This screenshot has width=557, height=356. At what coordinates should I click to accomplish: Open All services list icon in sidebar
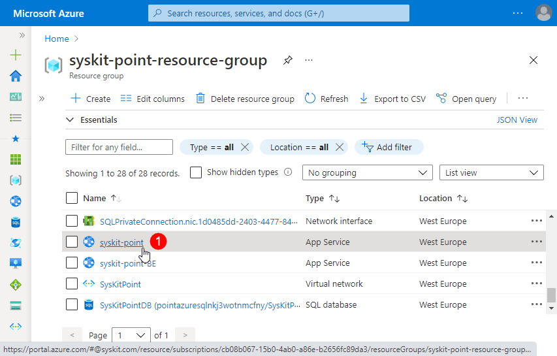pyautogui.click(x=16, y=118)
